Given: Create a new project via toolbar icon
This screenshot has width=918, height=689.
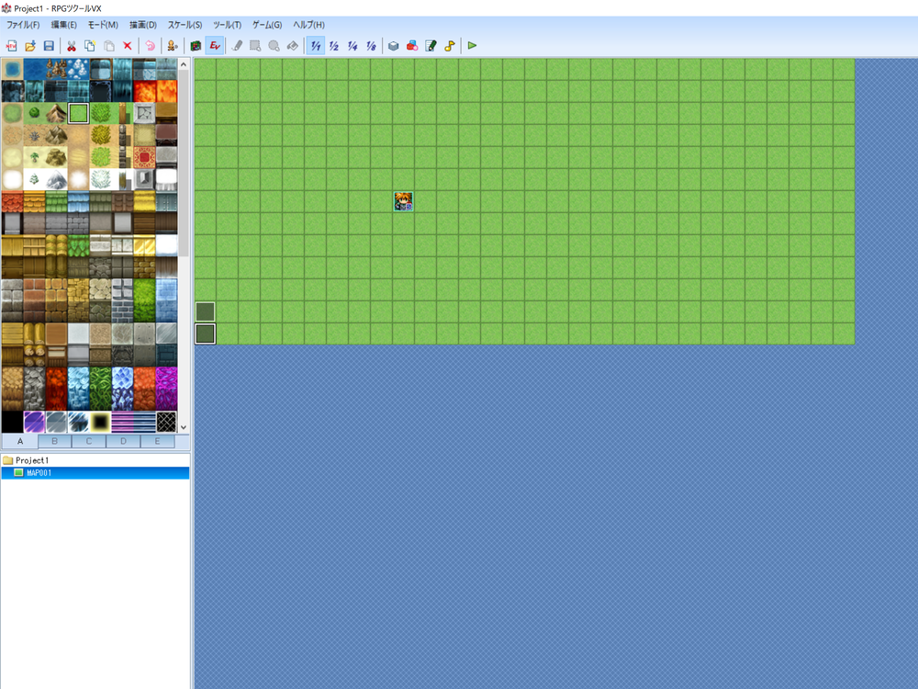Looking at the screenshot, I should 11,46.
